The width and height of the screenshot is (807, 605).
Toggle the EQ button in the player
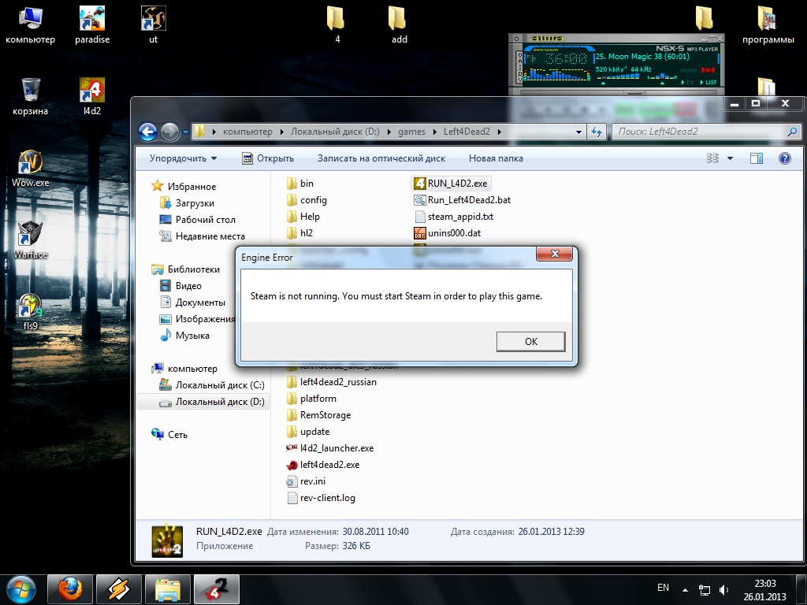point(689,82)
